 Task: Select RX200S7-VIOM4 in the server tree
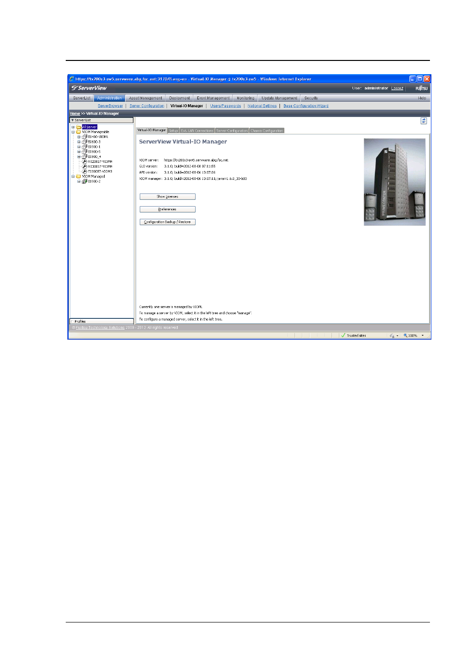[x=100, y=161]
